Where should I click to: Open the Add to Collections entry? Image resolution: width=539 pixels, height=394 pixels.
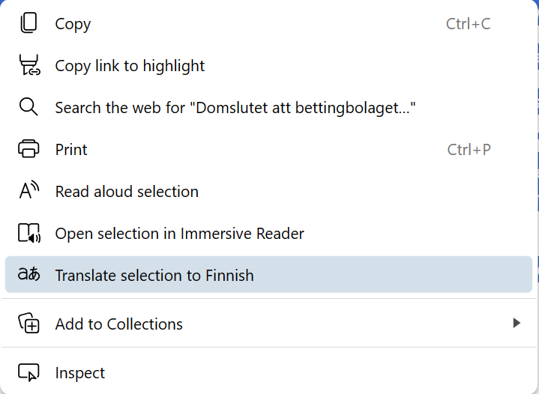(x=268, y=324)
